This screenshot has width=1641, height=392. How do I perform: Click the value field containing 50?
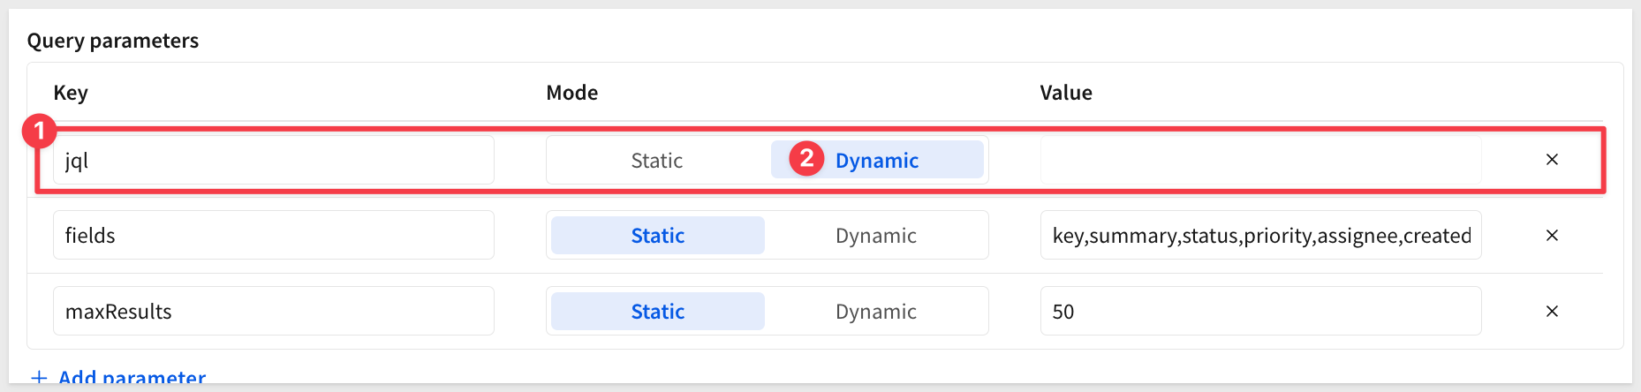click(1260, 312)
